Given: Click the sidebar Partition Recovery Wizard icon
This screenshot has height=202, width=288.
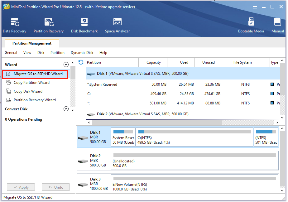Looking at the screenshot, I should (x=8, y=100).
